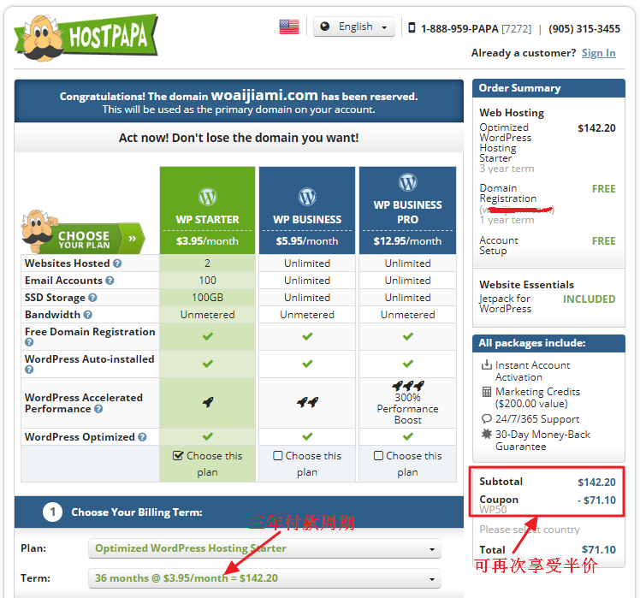Open help icon for Bandwidth
The height and width of the screenshot is (598, 640).
(x=88, y=315)
